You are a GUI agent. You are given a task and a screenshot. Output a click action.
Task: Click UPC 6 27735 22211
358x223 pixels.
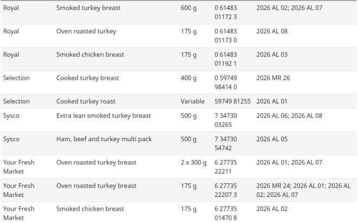226,167
